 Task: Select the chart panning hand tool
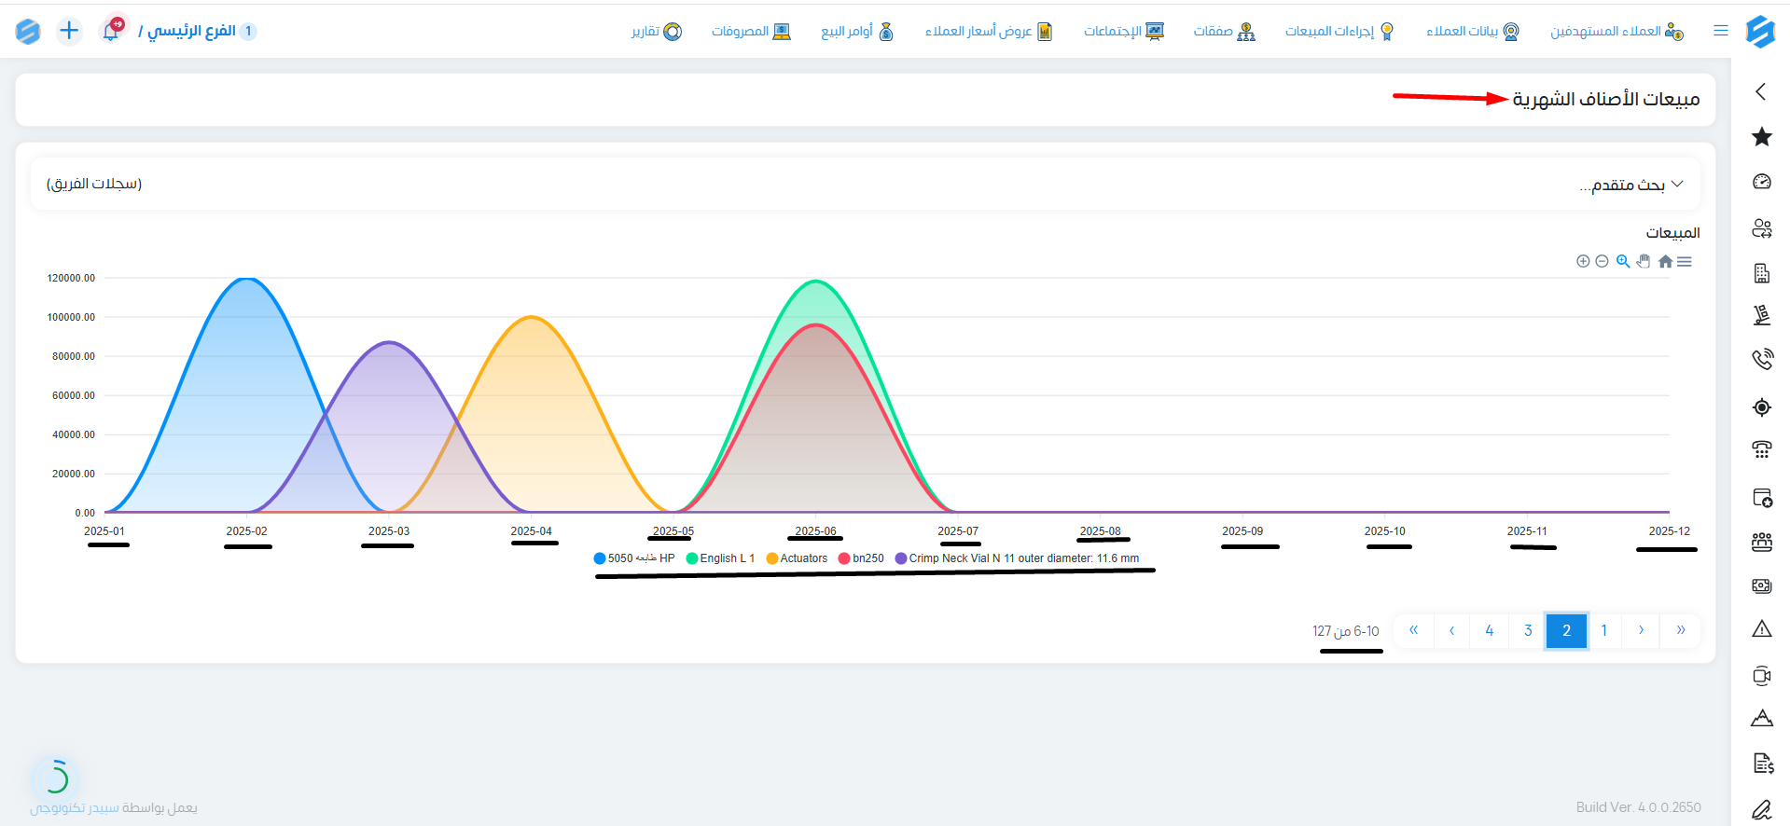pos(1644,261)
